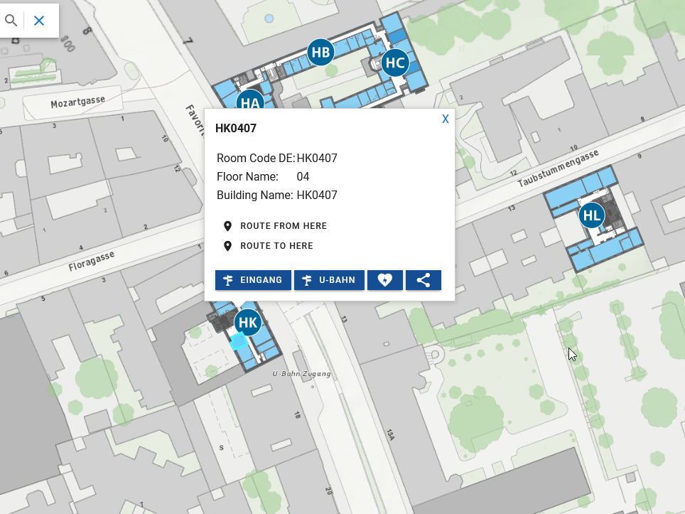Select the HK building marker
Screen dimensions: 685x514
247,322
